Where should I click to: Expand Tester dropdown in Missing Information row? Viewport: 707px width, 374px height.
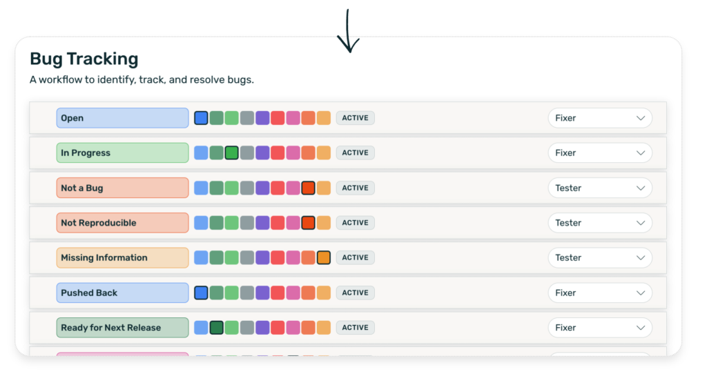[599, 257]
